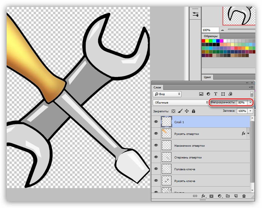Open the Непрозрачность opacity dropdown arrow
The height and width of the screenshot is (208, 262).
[250, 102]
